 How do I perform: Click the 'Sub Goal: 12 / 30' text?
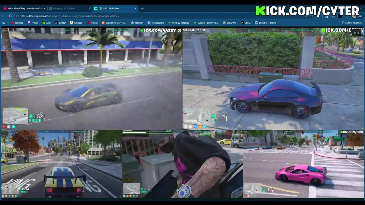coord(194,30)
